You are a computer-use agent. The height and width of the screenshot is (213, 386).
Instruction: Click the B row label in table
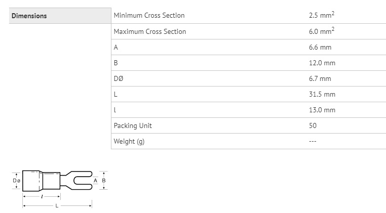click(116, 63)
